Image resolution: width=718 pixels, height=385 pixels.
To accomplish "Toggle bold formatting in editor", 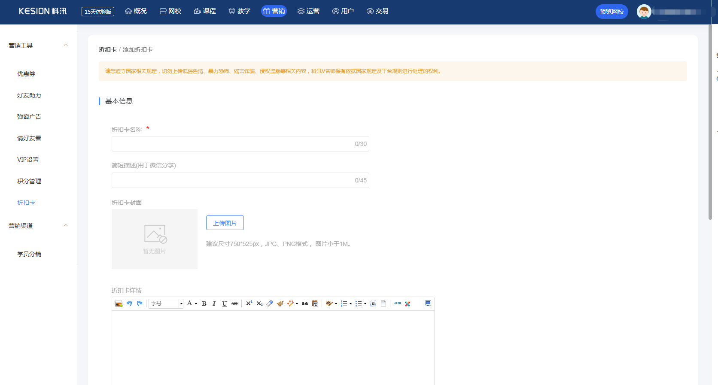I will pos(204,303).
